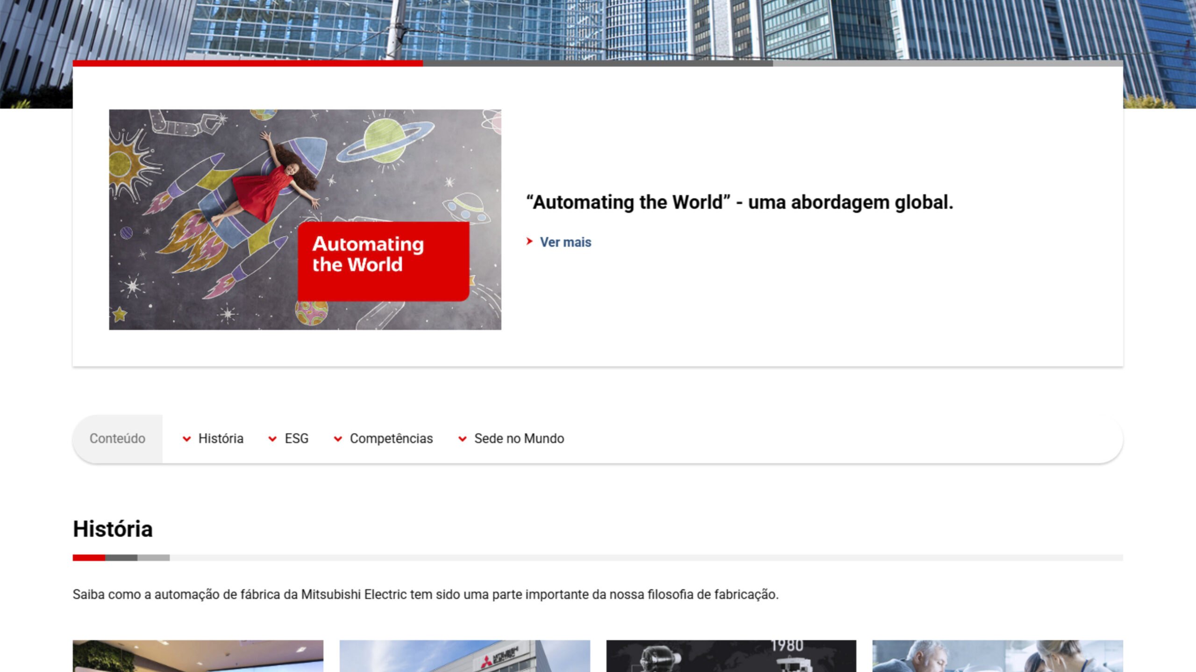Go to the Sede no Mundo anchor

(x=519, y=439)
